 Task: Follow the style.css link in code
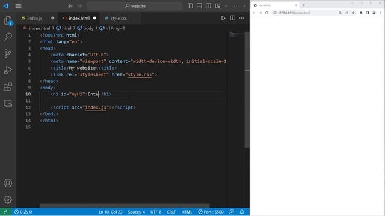[140, 74]
